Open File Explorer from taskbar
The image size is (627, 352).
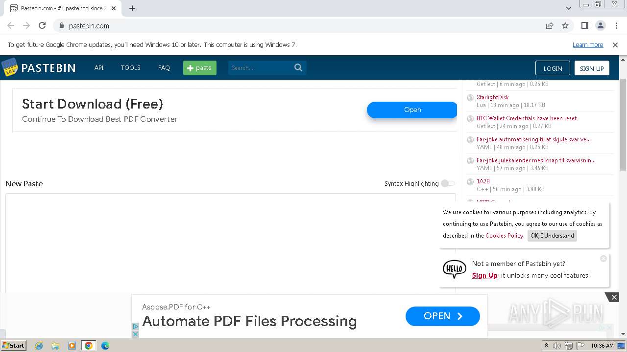(55, 346)
